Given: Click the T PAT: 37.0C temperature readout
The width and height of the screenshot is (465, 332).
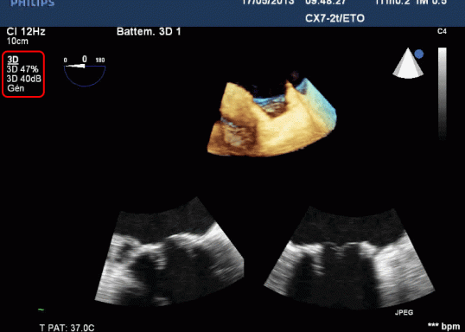Looking at the screenshot, I should click(67, 328).
